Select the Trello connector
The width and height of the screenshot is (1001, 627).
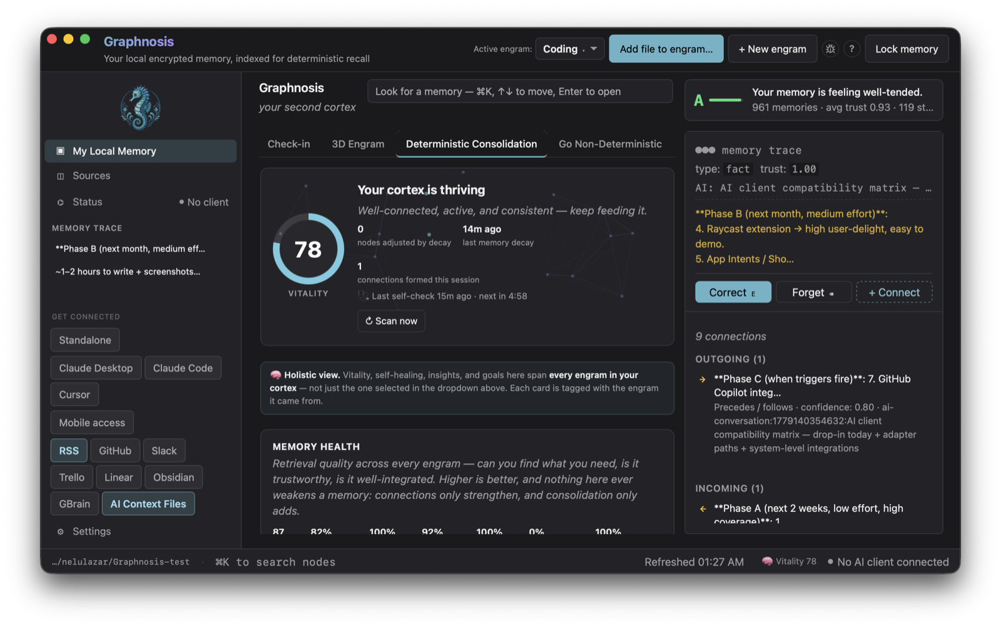click(x=72, y=477)
